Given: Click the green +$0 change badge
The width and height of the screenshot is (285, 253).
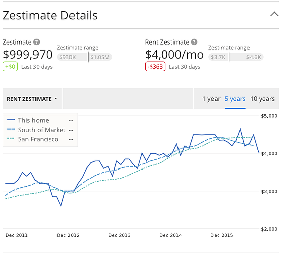Looking at the screenshot, I should 10,67.
